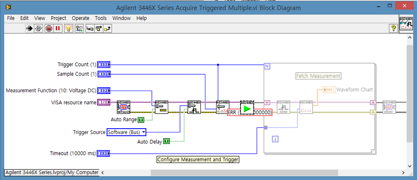Click horizontal scrollbar thumb

coord(245,172)
